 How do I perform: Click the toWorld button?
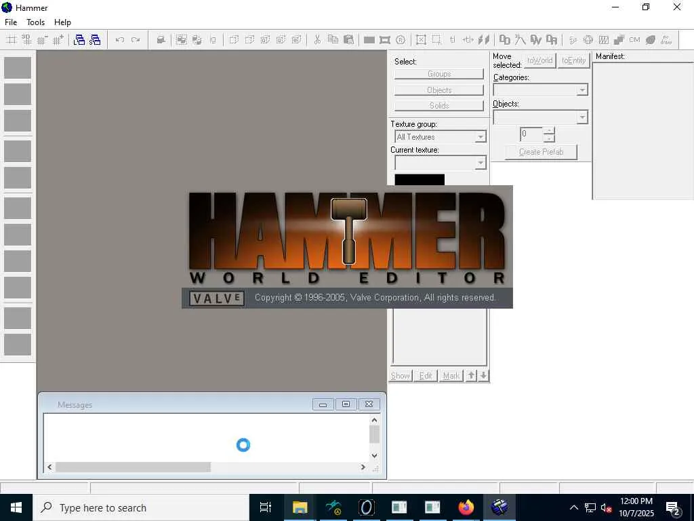point(540,60)
